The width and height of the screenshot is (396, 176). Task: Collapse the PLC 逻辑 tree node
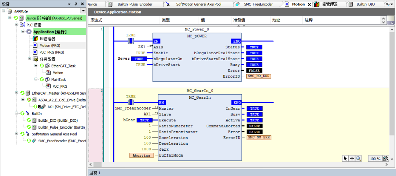coord(16,25)
